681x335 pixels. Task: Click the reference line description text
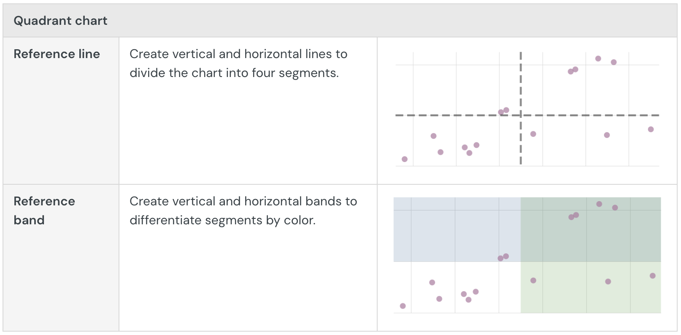[238, 63]
